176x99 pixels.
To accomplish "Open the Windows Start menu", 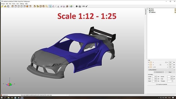I will 2,98.
